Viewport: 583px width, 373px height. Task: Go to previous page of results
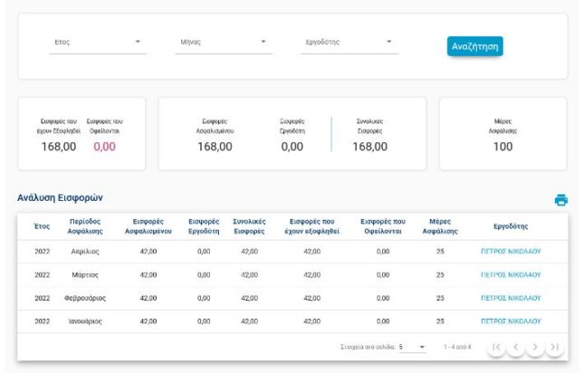pyautogui.click(x=515, y=348)
